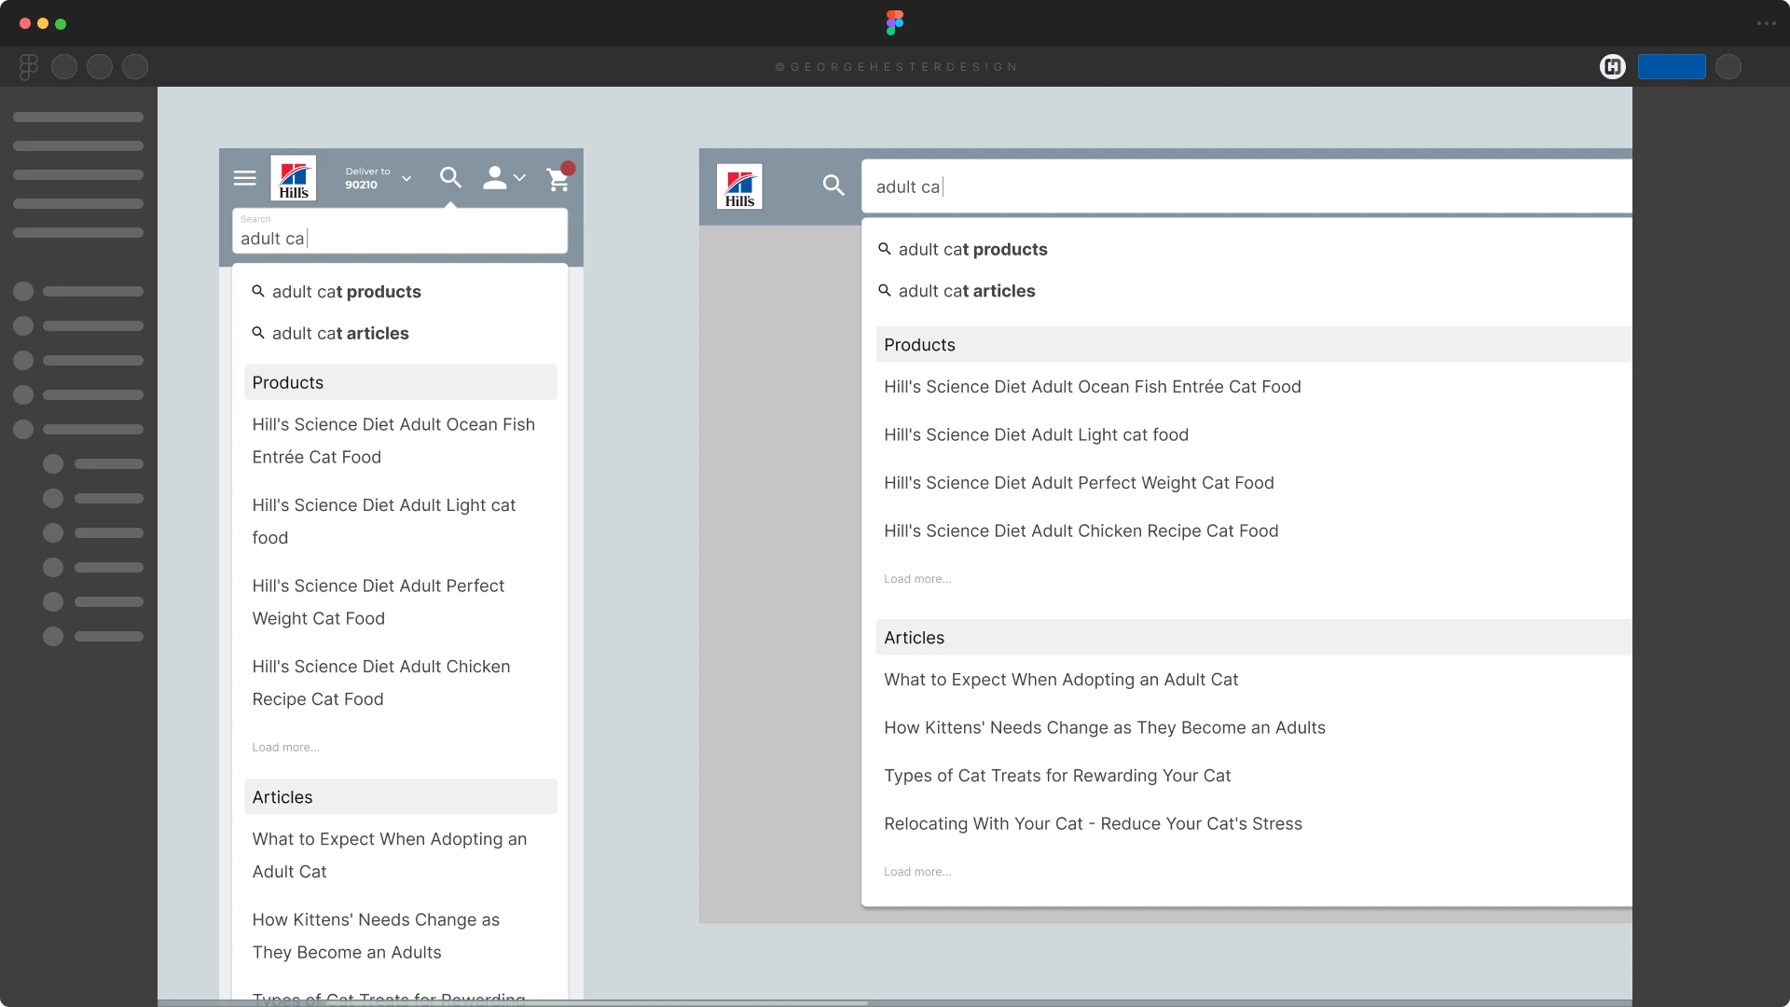The width and height of the screenshot is (1790, 1007).
Task: Click the search icon beside 'adult cat articles' in mobile
Action: [258, 333]
